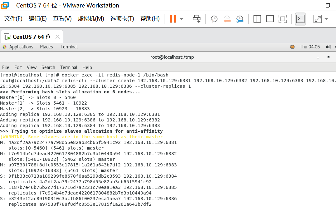Click 'Performing hash slots allocation' line
336x207 pixels.
pyautogui.click(x=70, y=92)
